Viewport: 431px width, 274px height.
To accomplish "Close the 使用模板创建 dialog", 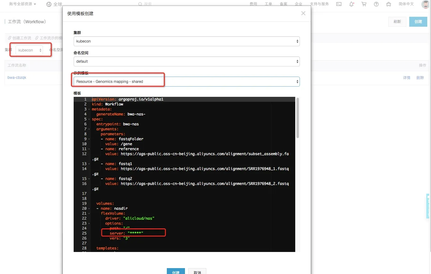I will click(303, 13).
